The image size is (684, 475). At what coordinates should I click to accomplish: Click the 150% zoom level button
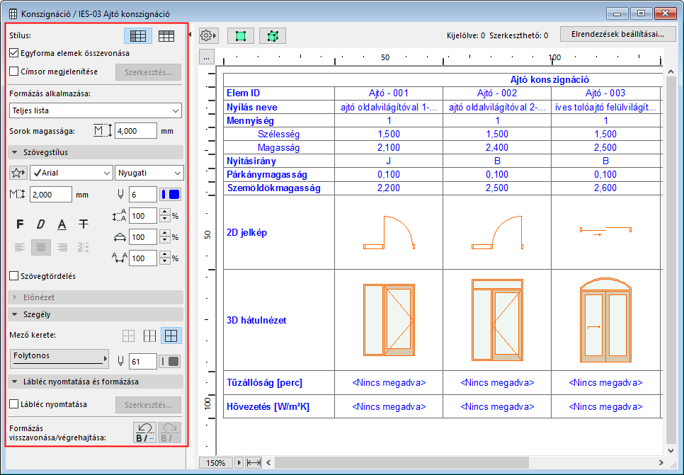coord(216,462)
